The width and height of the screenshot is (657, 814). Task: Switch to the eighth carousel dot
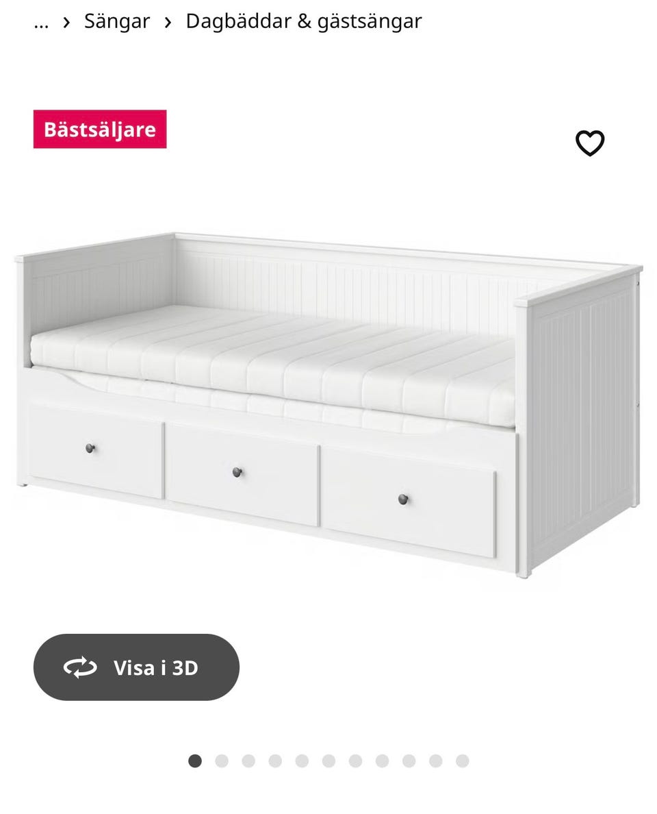382,761
